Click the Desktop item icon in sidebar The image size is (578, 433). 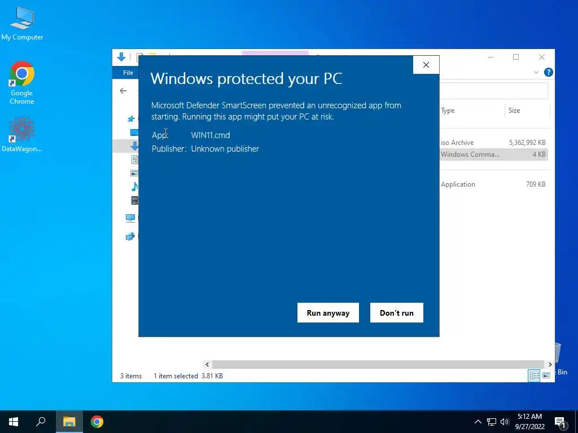pyautogui.click(x=134, y=132)
